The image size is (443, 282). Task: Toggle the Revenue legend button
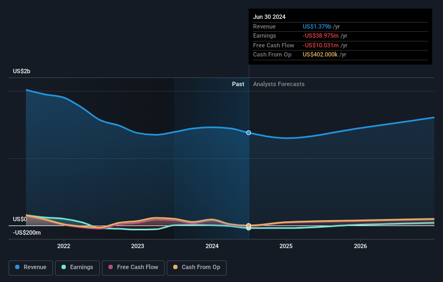tap(31, 267)
